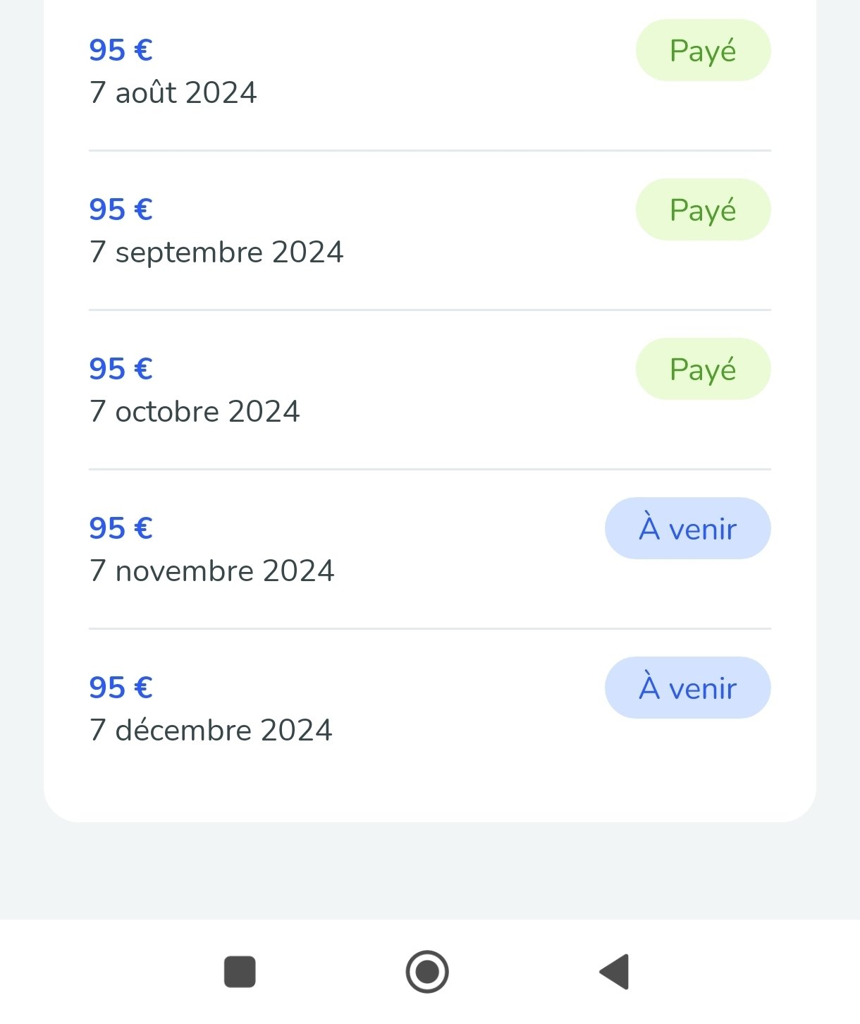Select the Payé badge for 7 septembre 2024
Screen dimensions: 860x1024
(703, 209)
